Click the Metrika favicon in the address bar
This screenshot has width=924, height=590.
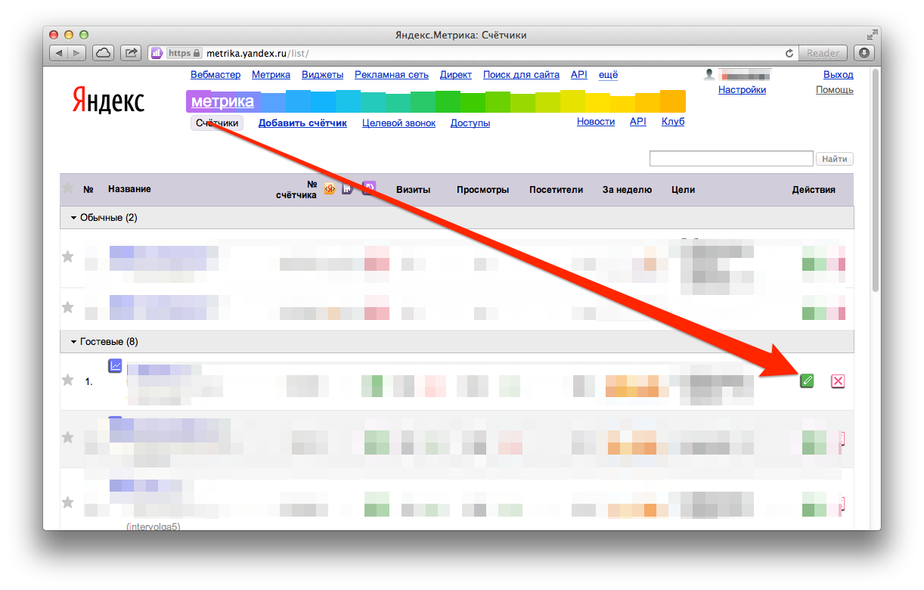157,53
